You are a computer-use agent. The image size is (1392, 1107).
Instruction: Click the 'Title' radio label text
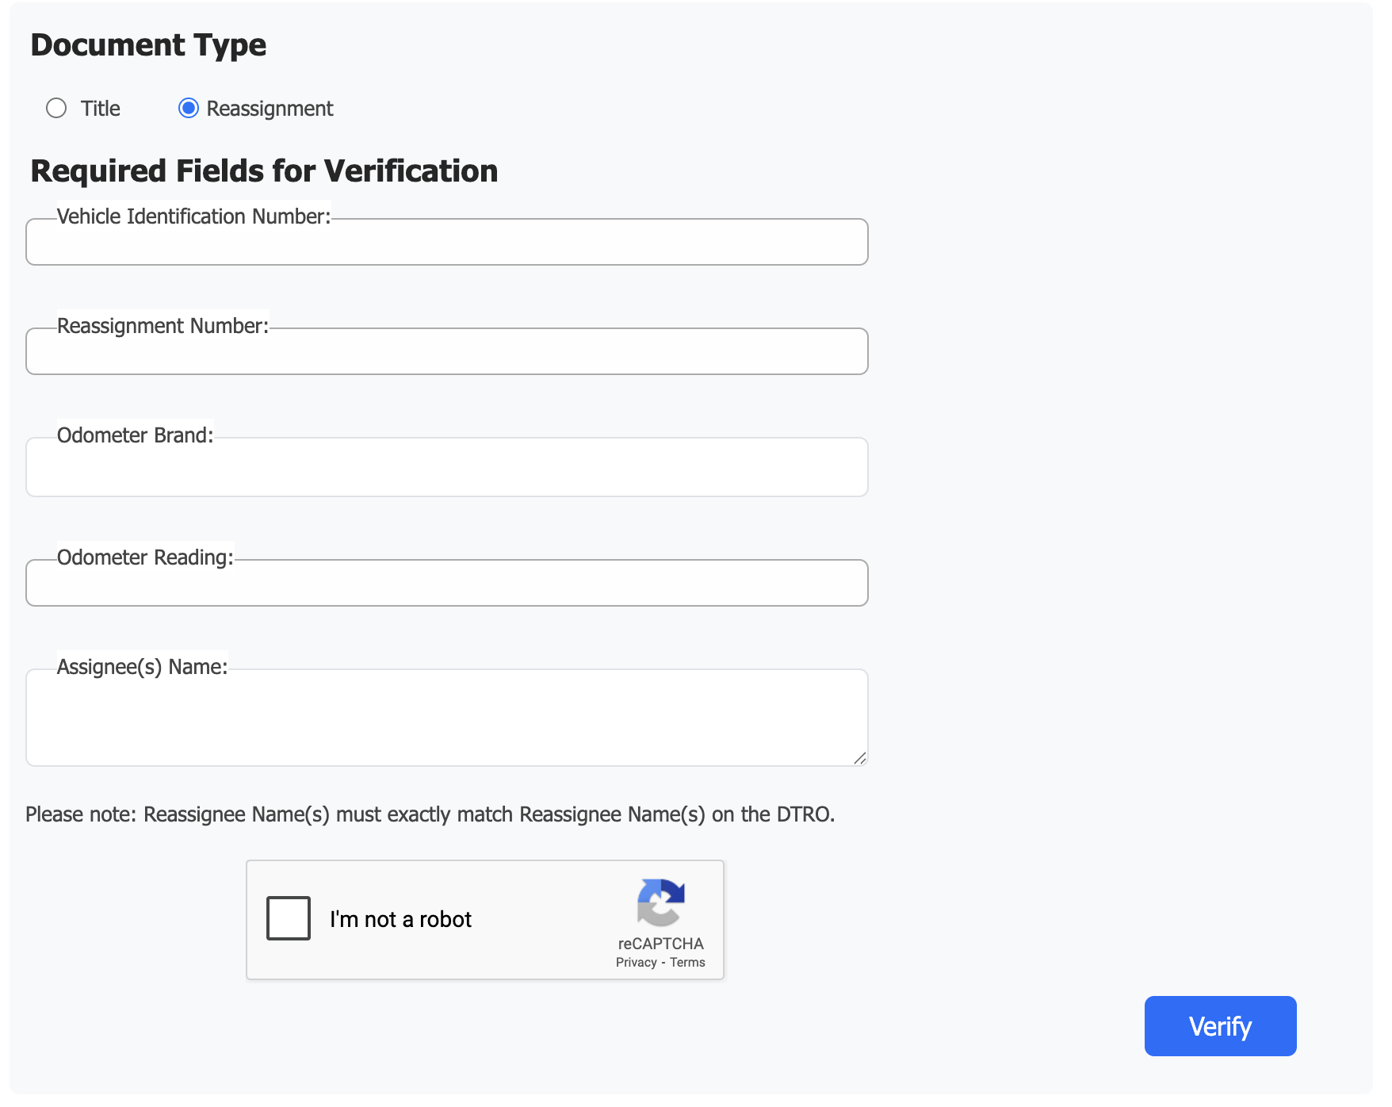[101, 109]
